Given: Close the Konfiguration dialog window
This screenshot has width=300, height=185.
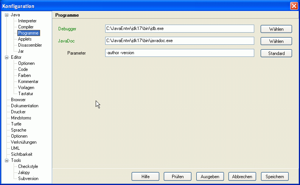Looking at the screenshot, I should pyautogui.click(x=294, y=6).
